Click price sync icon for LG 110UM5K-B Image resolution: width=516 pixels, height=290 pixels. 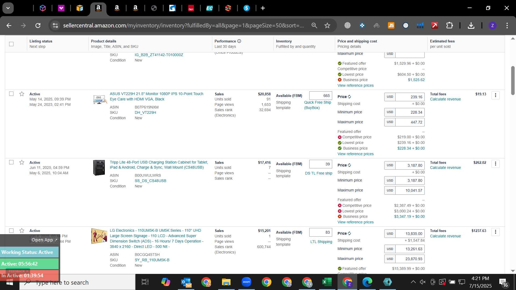pos(349,233)
